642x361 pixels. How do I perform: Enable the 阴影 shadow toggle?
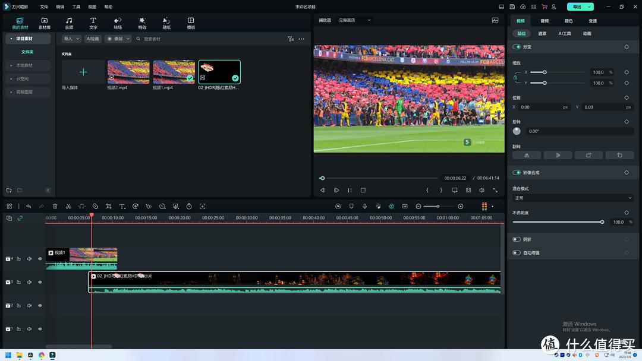(517, 239)
